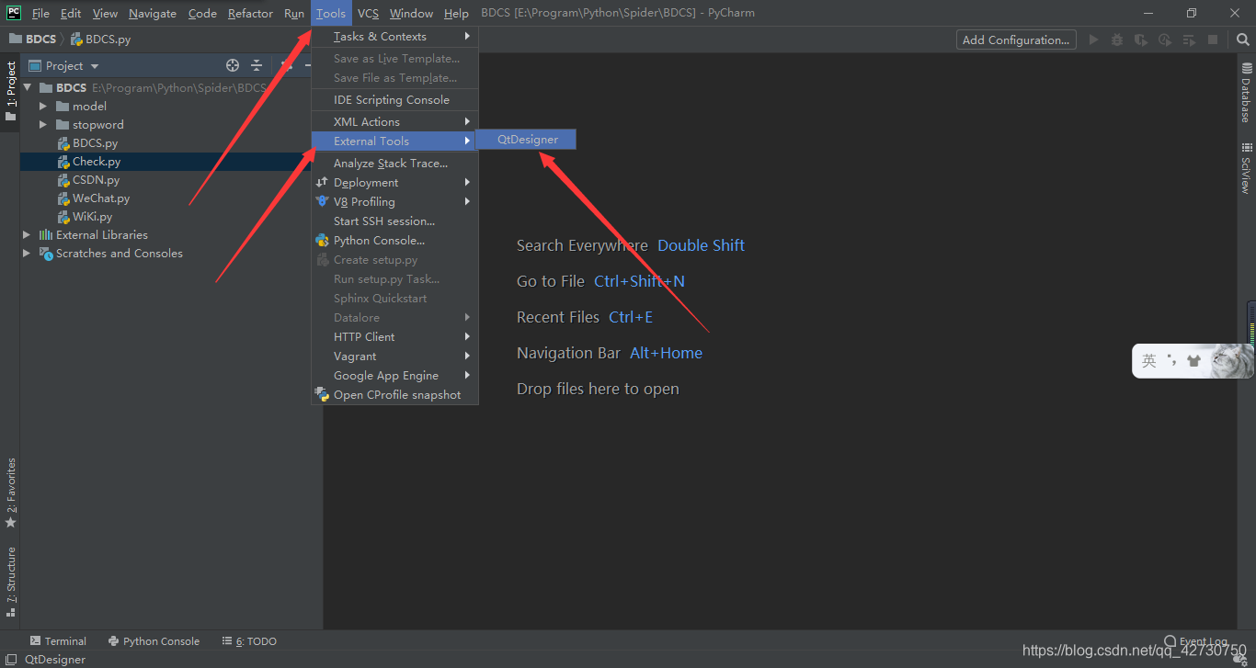Choose Start SSH session entry
The width and height of the screenshot is (1256, 668).
[x=394, y=221]
